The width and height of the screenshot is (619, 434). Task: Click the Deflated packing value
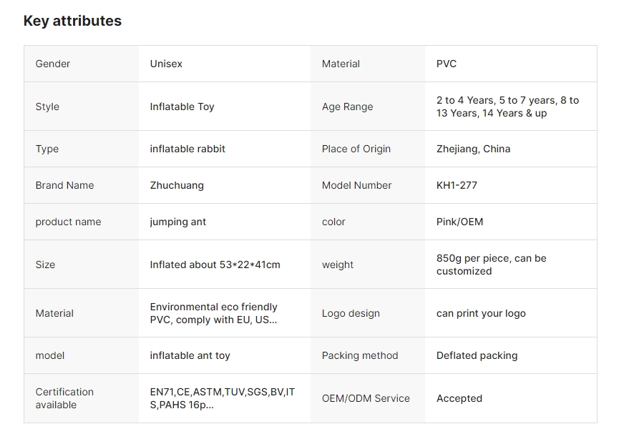[x=477, y=355]
